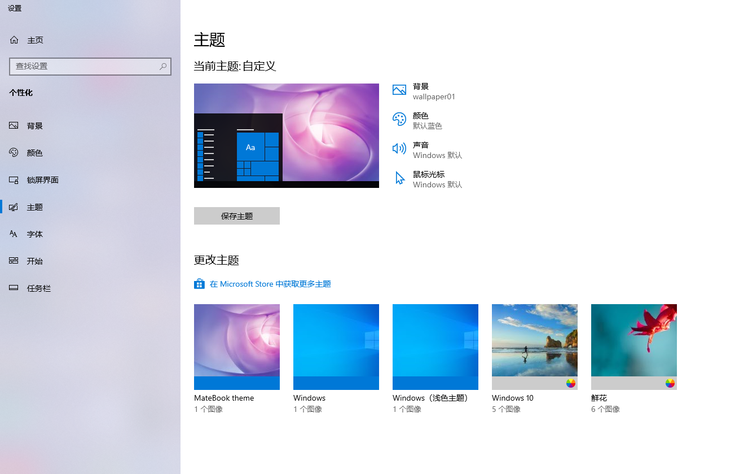This screenshot has width=748, height=474.
Task: Click the color wheel badge on Windows 10 theme
Action: coord(571,383)
